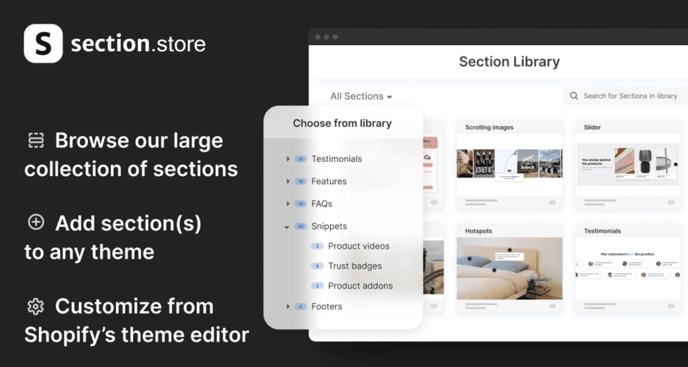Select Trust badges under Snippets
The image size is (688, 367).
[355, 266]
